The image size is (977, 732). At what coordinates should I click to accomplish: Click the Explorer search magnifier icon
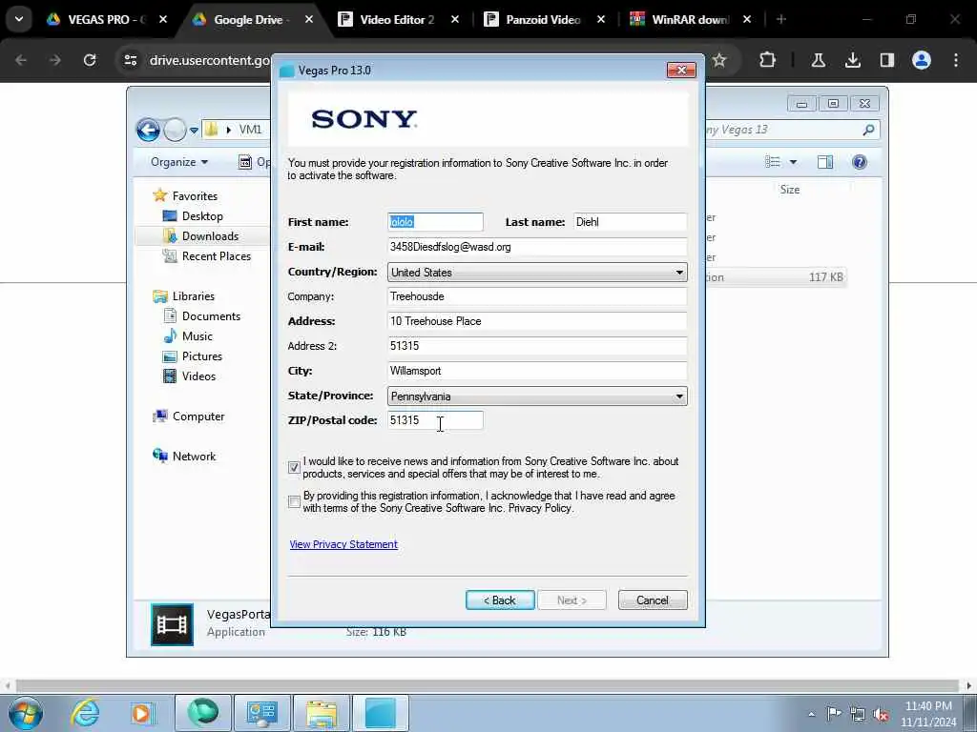[x=868, y=130]
